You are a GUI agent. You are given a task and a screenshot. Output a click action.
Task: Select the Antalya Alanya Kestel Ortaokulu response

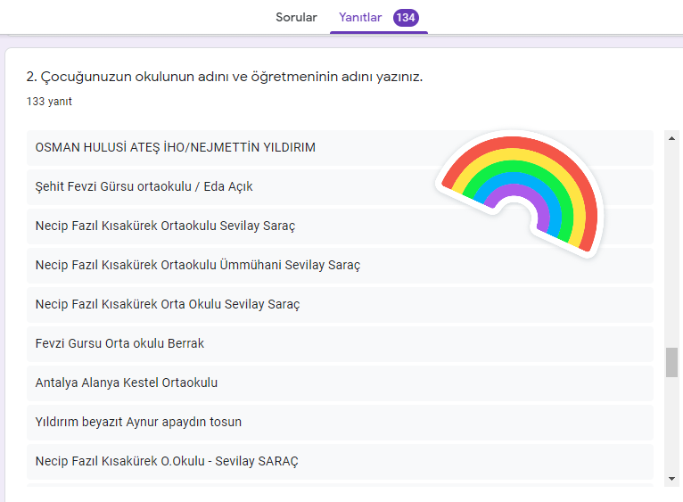click(127, 383)
